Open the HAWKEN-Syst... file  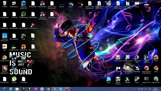coord(5,26)
